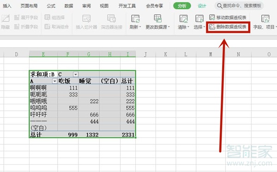The image size is (277, 172).
Task: Select column header L
Action: click(x=186, y=54)
